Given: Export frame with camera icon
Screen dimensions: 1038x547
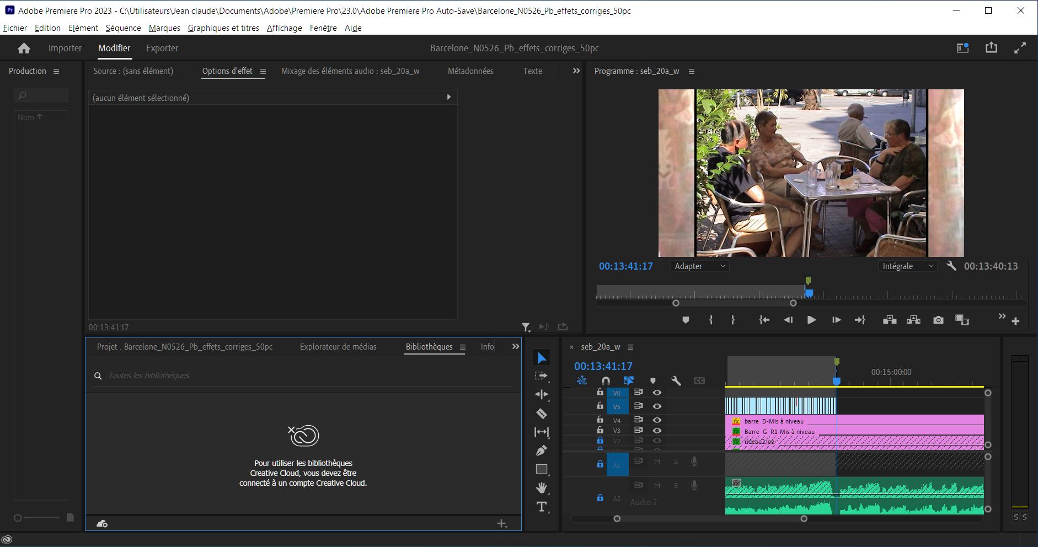Looking at the screenshot, I should click(938, 320).
